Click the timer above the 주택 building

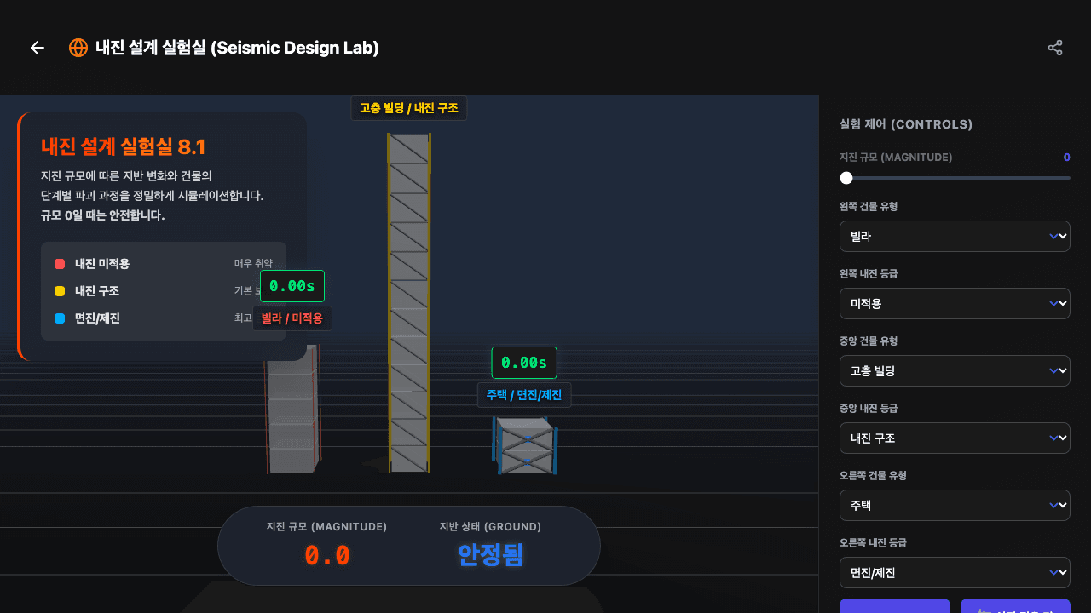(524, 363)
